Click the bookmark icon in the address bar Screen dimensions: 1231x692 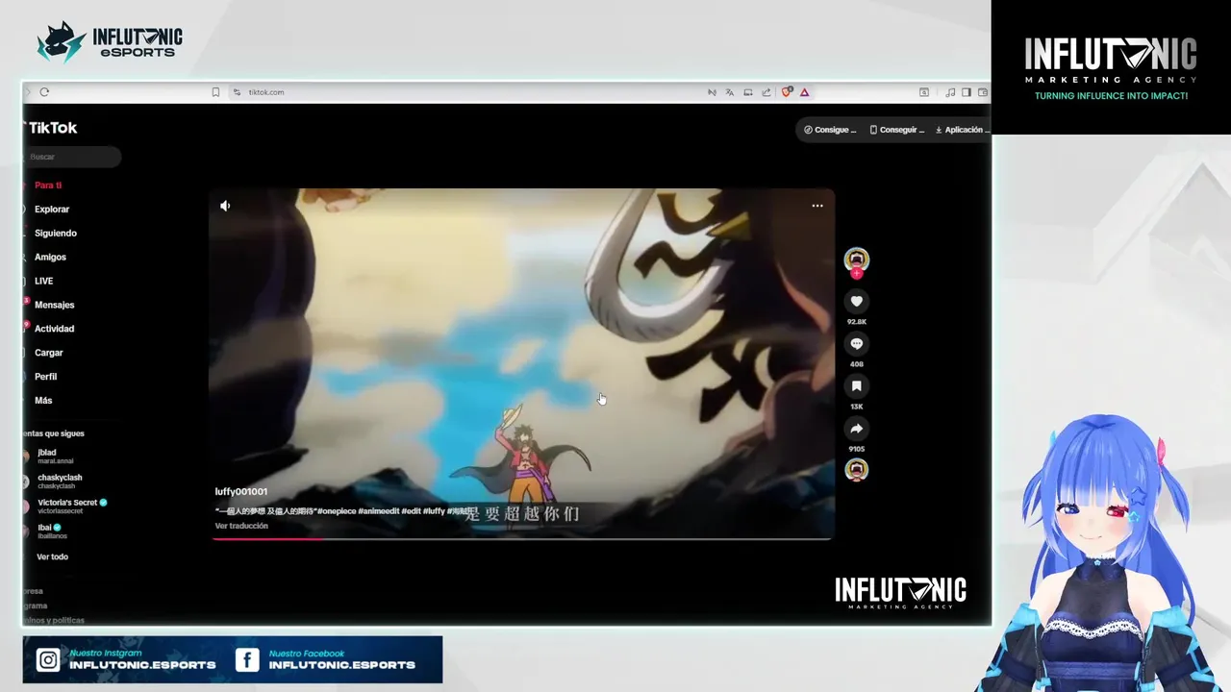pyautogui.click(x=215, y=92)
